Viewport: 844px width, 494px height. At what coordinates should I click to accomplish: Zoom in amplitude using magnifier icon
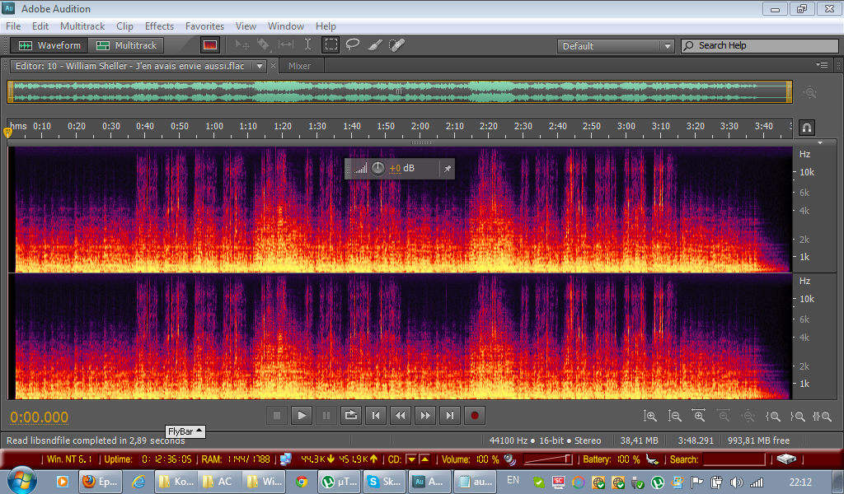pos(650,417)
